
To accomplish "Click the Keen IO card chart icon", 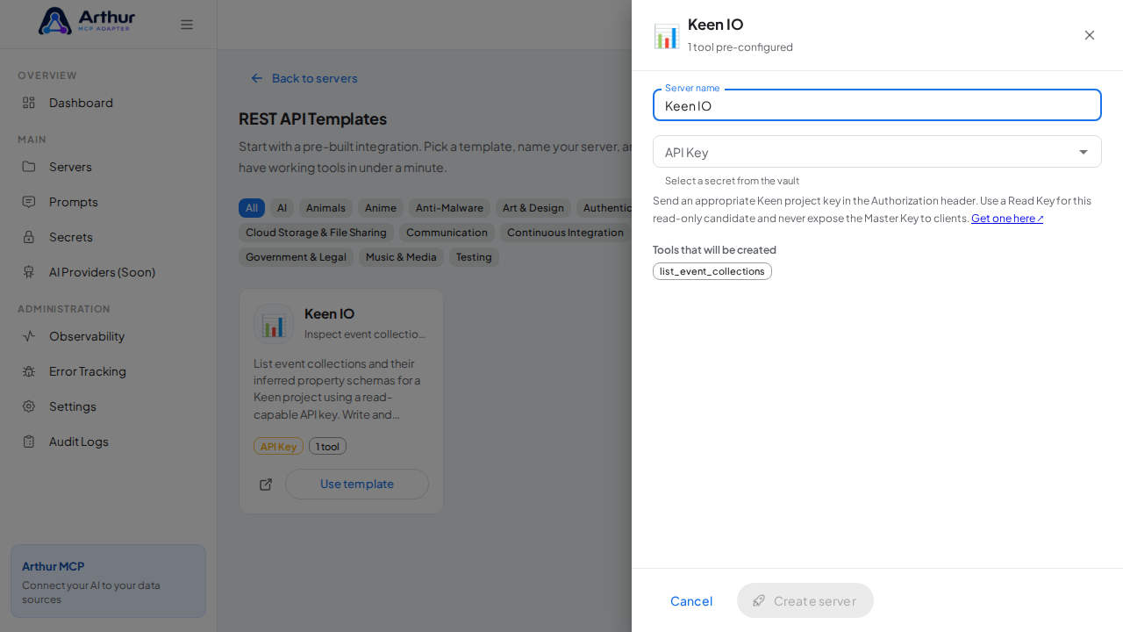I will [274, 324].
